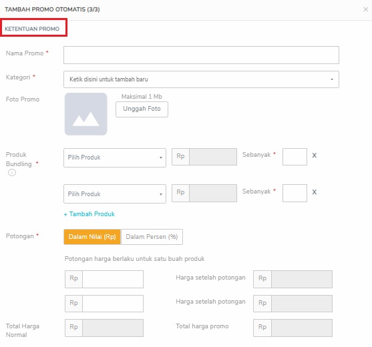Expand the second Pilih Produk dropdown
372x347 pixels.
pos(115,194)
